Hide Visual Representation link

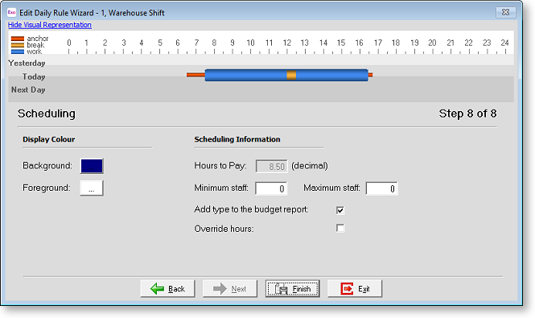click(x=49, y=25)
